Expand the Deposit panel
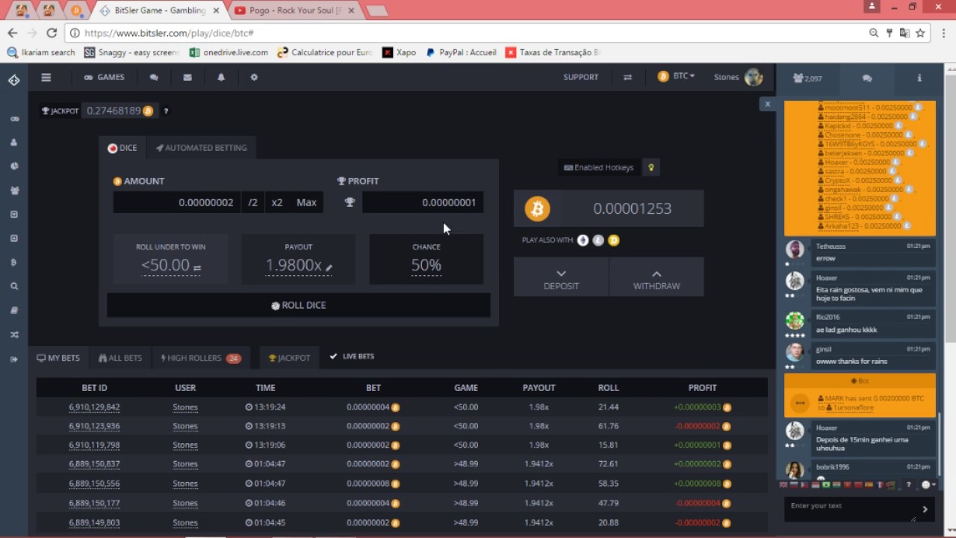956x538 pixels. click(561, 277)
